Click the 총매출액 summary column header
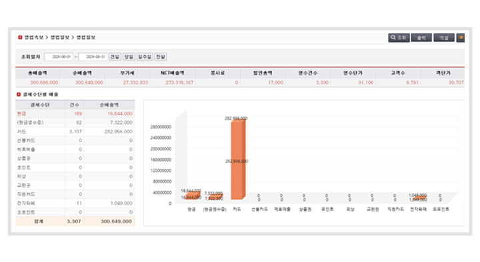Screen dimensions: 480x262 point(37,73)
